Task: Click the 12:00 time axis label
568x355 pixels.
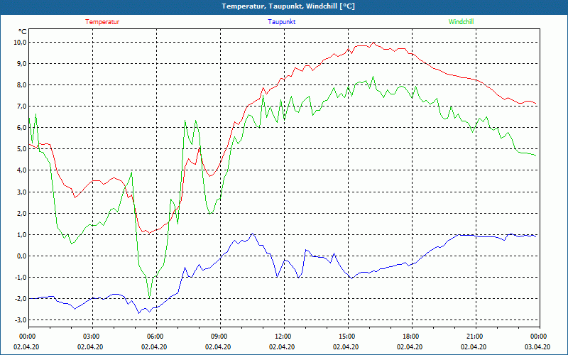Action: coord(284,337)
